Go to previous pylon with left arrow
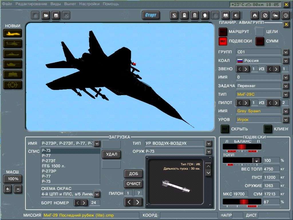The width and height of the screenshot is (293, 220). pyautogui.click(x=129, y=202)
